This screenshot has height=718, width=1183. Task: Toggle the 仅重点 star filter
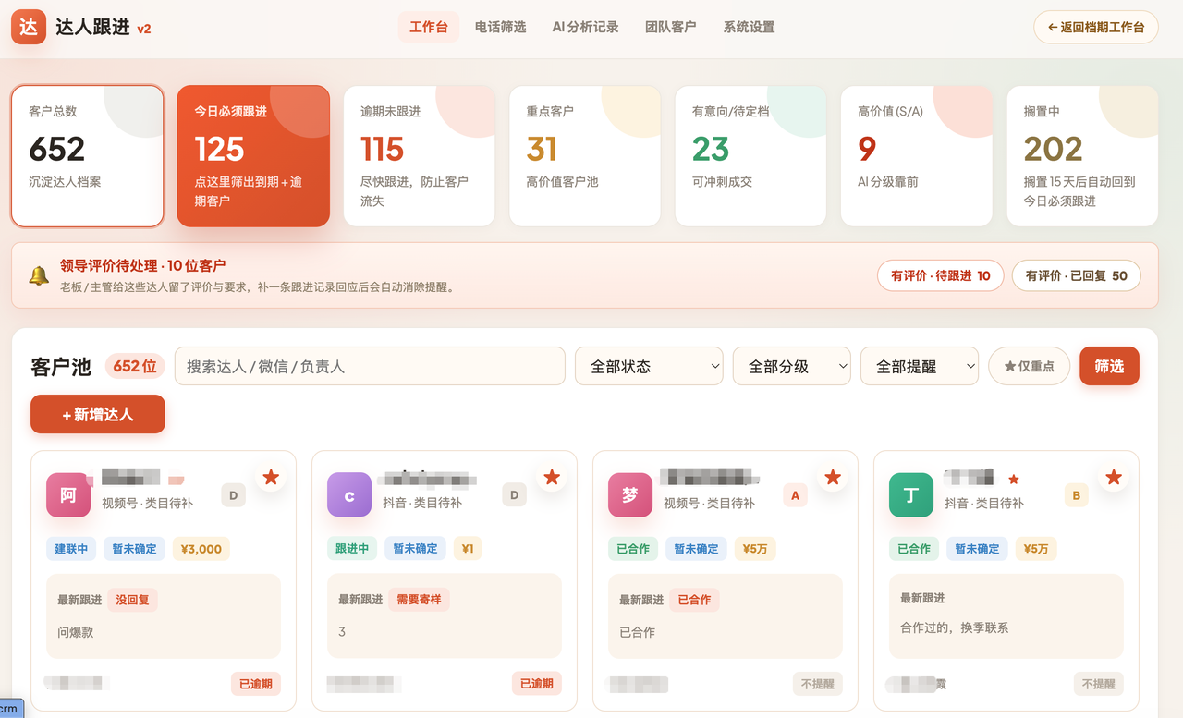[x=1029, y=366]
